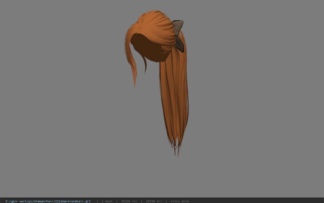Click the file path 2212marelunahair.gr2 in status bar
The image size is (324, 203).
48,201
